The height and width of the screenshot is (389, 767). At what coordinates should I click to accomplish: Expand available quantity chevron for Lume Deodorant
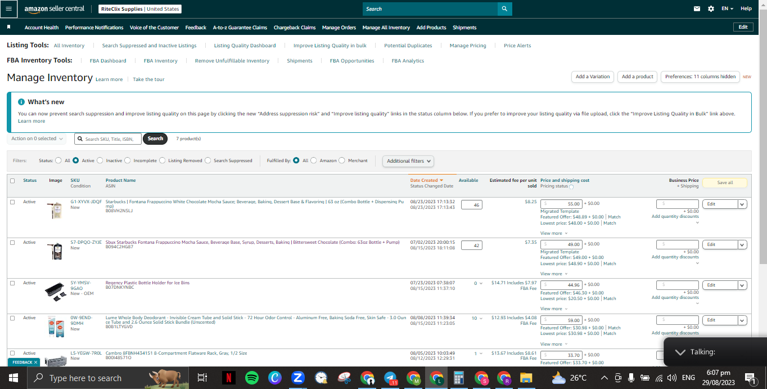point(481,319)
